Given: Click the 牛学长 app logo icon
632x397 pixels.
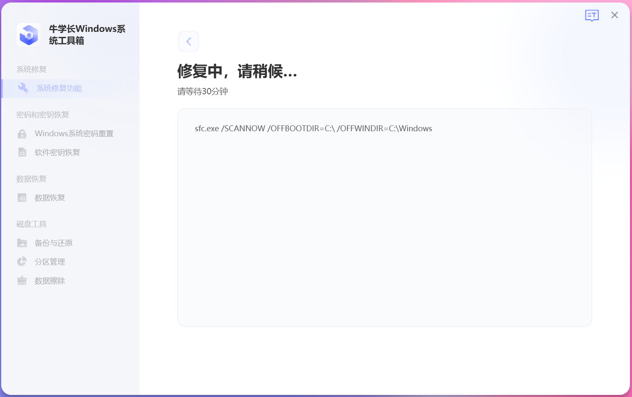Looking at the screenshot, I should 29,35.
